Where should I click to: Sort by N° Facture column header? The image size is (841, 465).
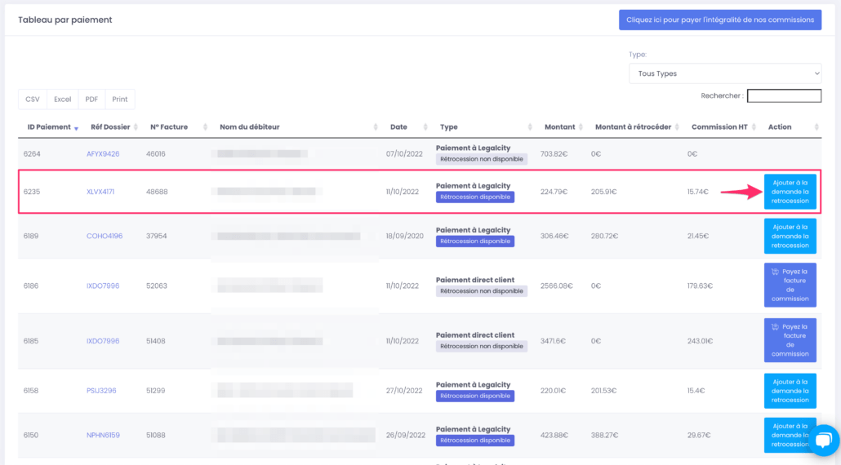[x=169, y=127]
